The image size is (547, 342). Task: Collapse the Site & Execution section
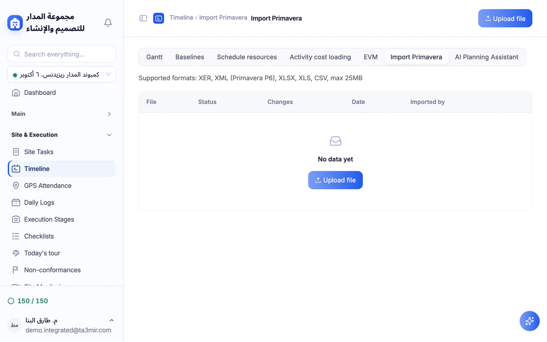click(x=109, y=135)
